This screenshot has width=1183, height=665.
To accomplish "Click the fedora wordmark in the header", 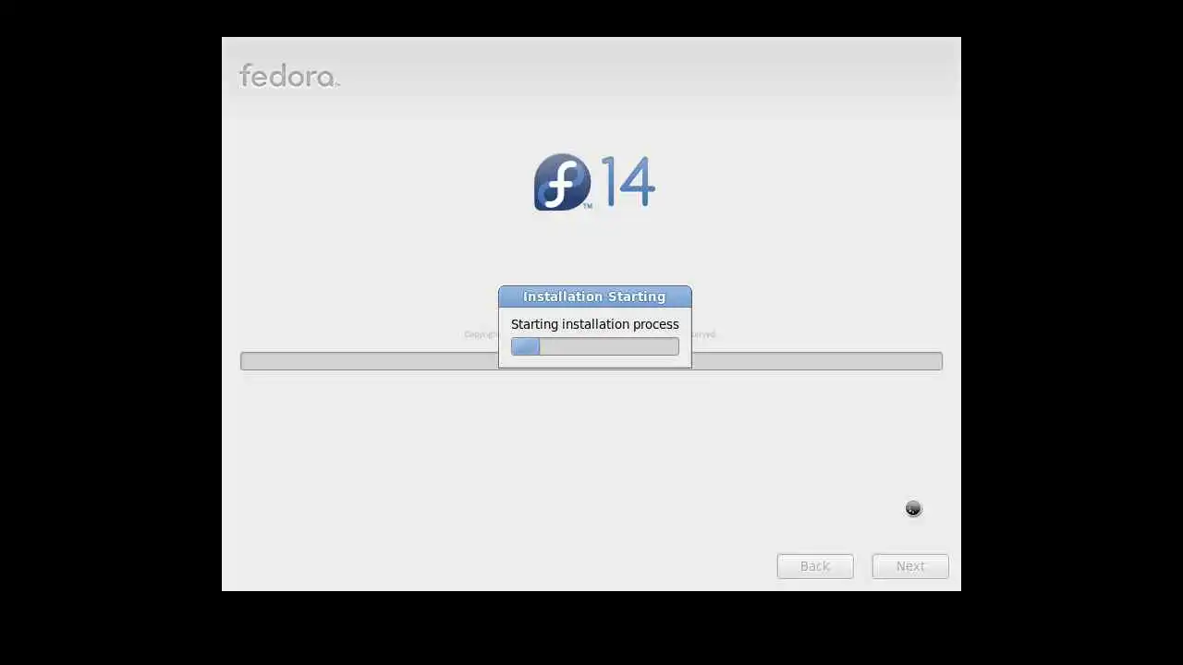I will click(289, 76).
